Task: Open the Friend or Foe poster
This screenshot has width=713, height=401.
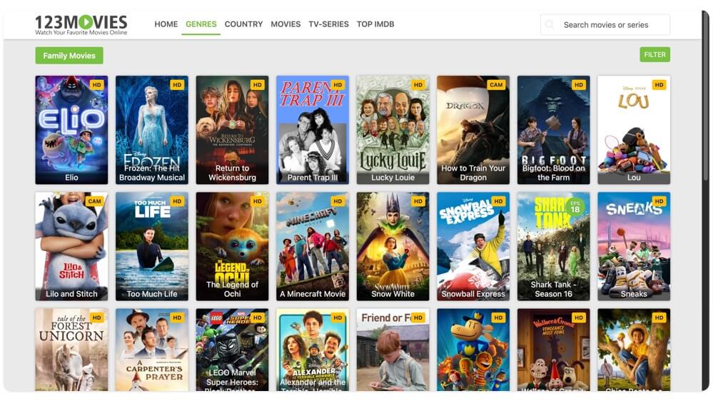Action: click(393, 350)
